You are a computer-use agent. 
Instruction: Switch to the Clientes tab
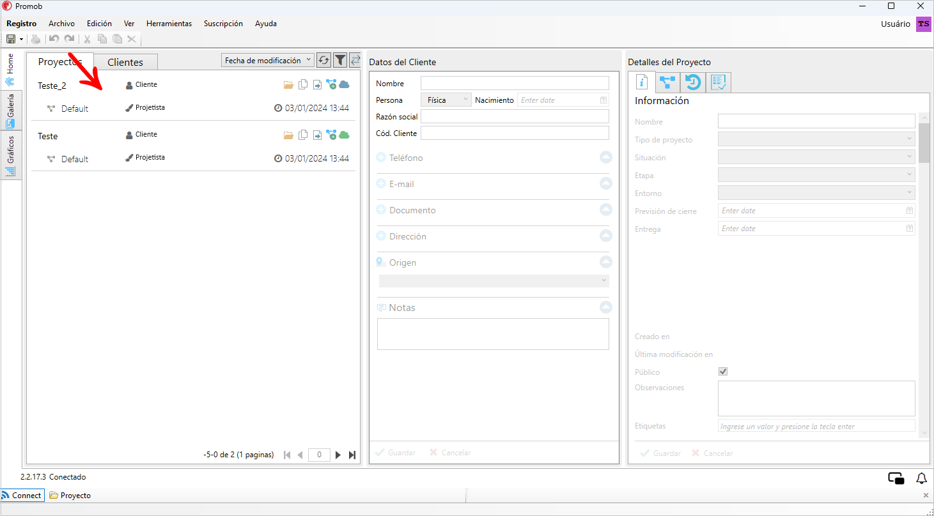(x=125, y=62)
